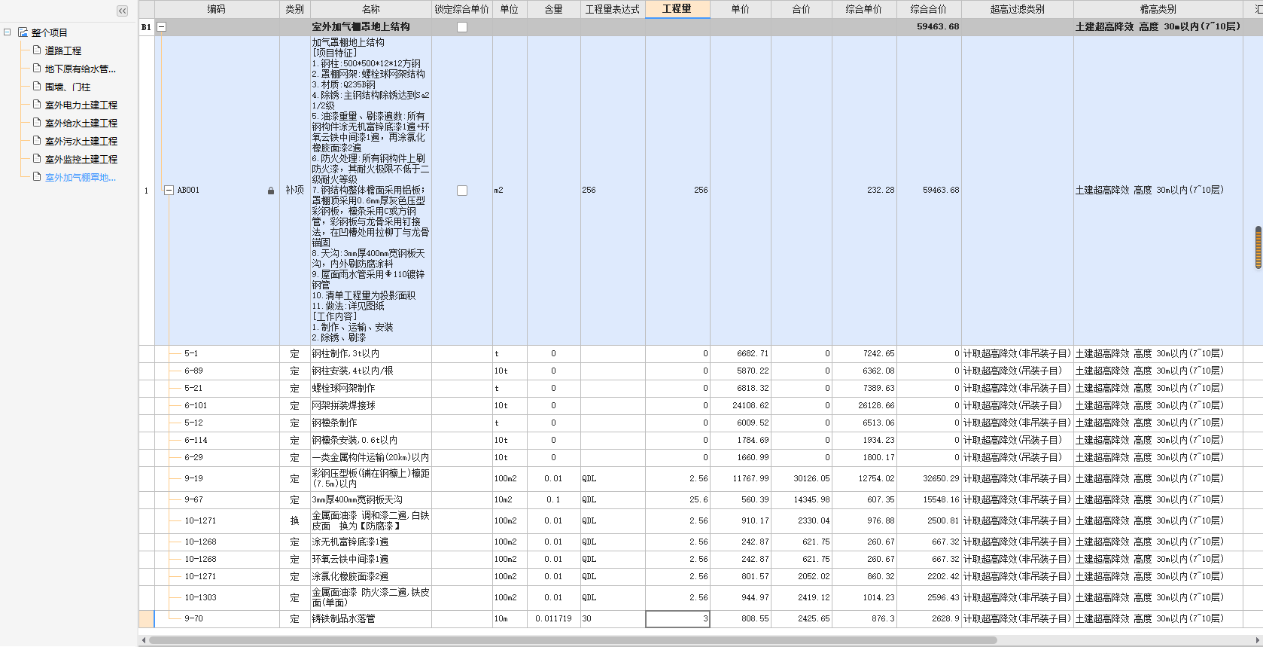Click the 编码 column header
This screenshot has width=1263, height=647.
coord(217,9)
